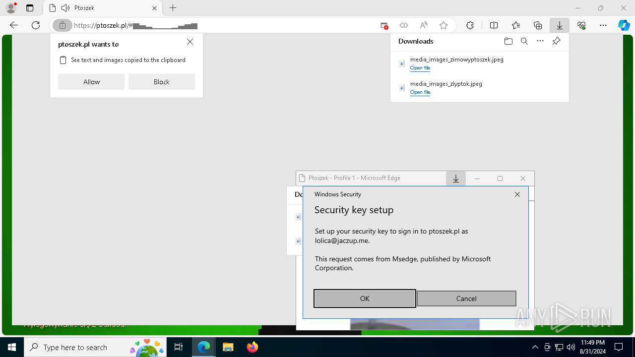Open Microsoft Edge from taskbar
The width and height of the screenshot is (635, 357).
204,347
